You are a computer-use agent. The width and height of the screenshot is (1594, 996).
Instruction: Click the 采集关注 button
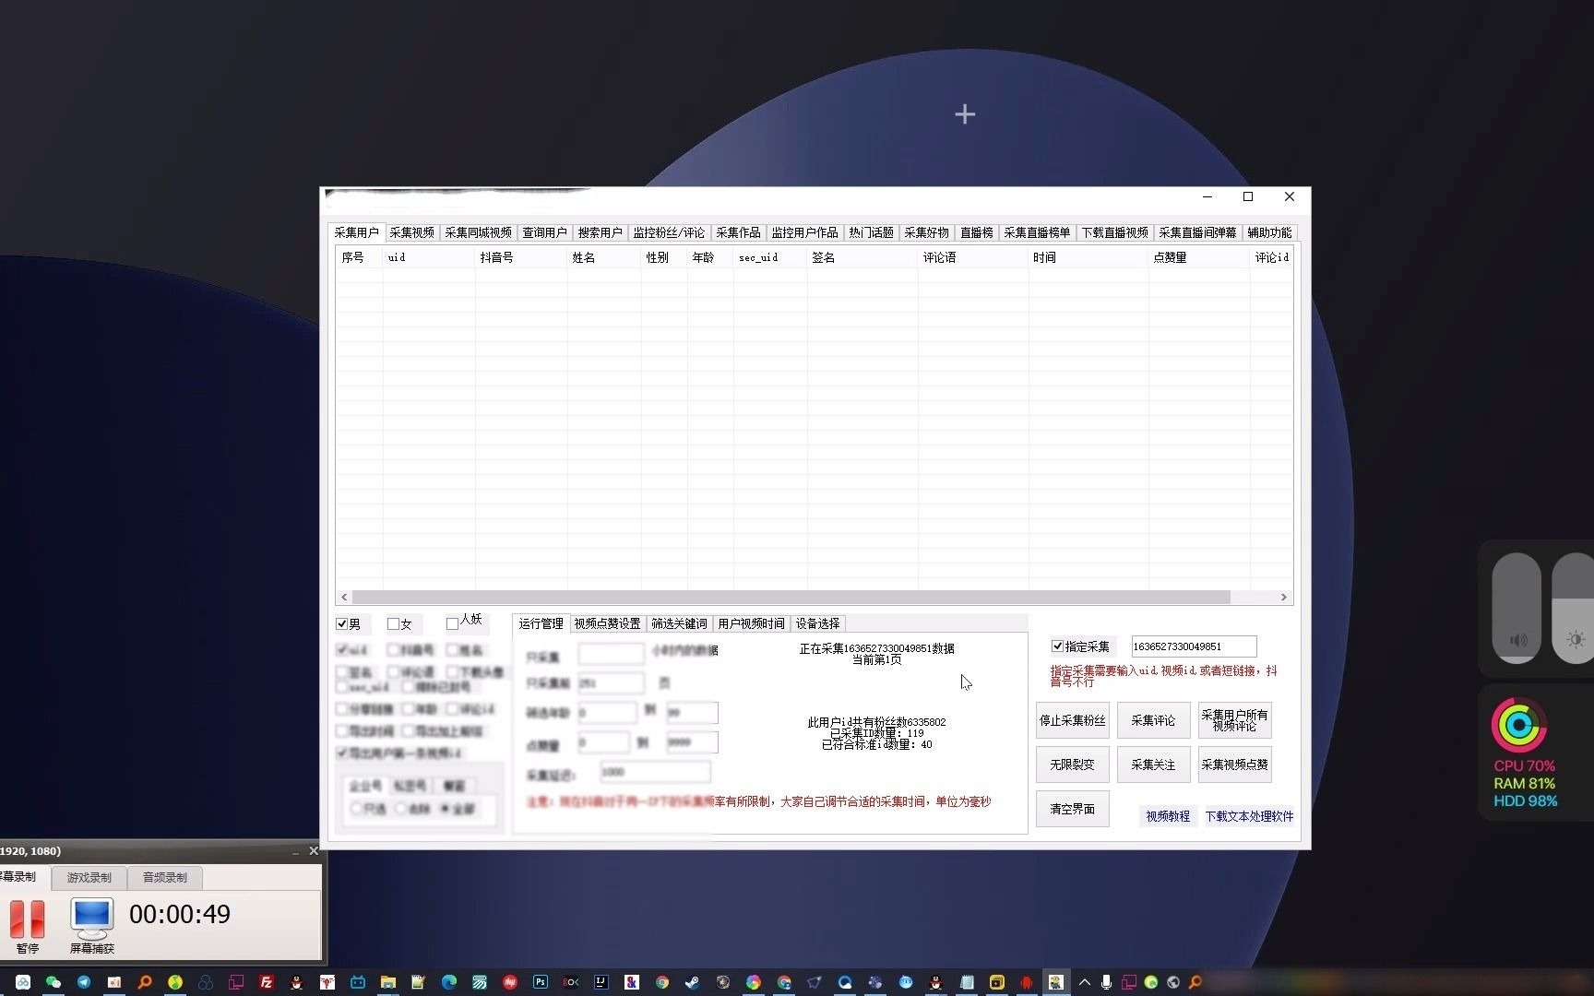[x=1153, y=765]
